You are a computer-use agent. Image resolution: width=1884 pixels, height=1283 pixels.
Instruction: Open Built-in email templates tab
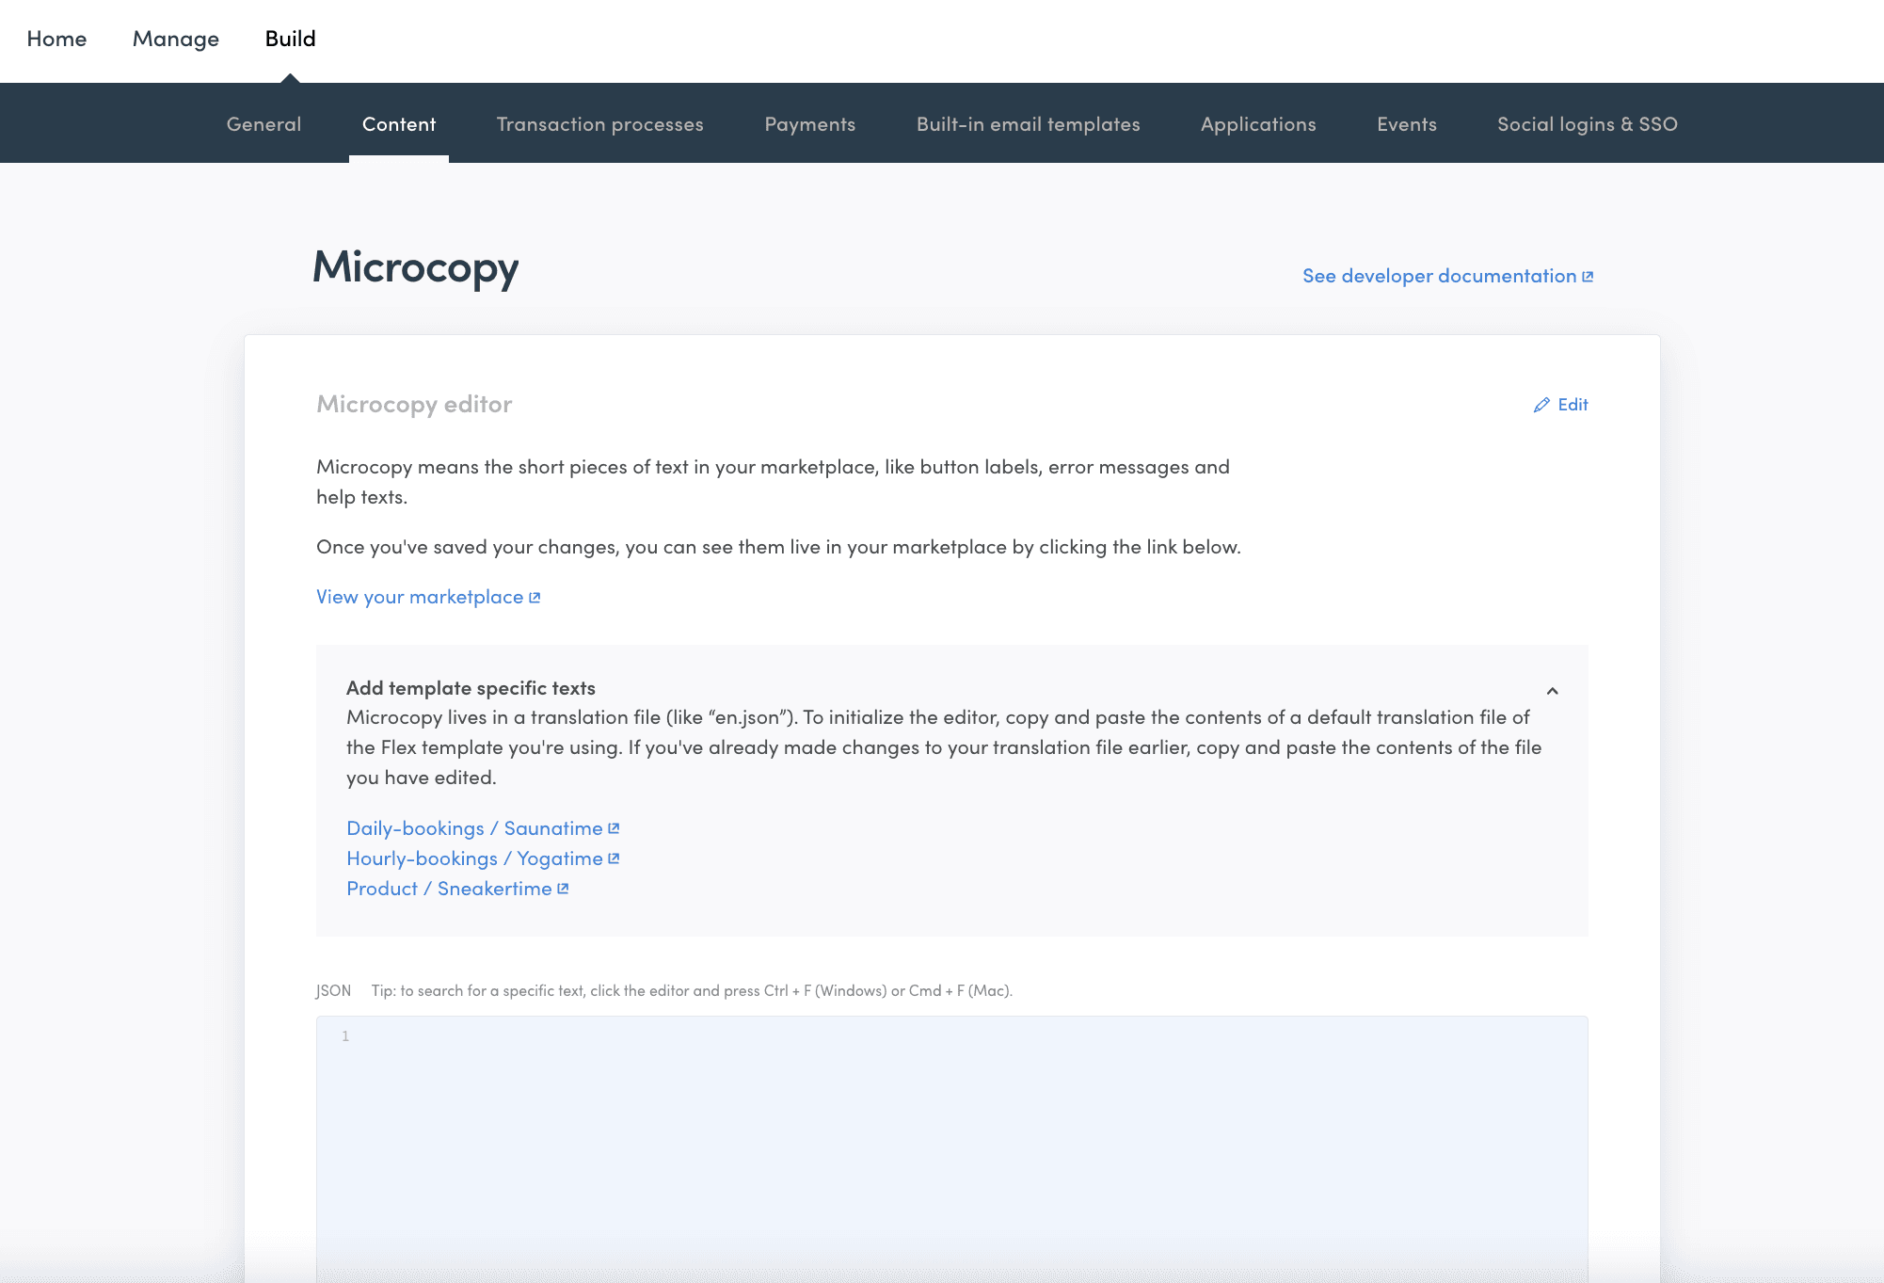(x=1028, y=124)
